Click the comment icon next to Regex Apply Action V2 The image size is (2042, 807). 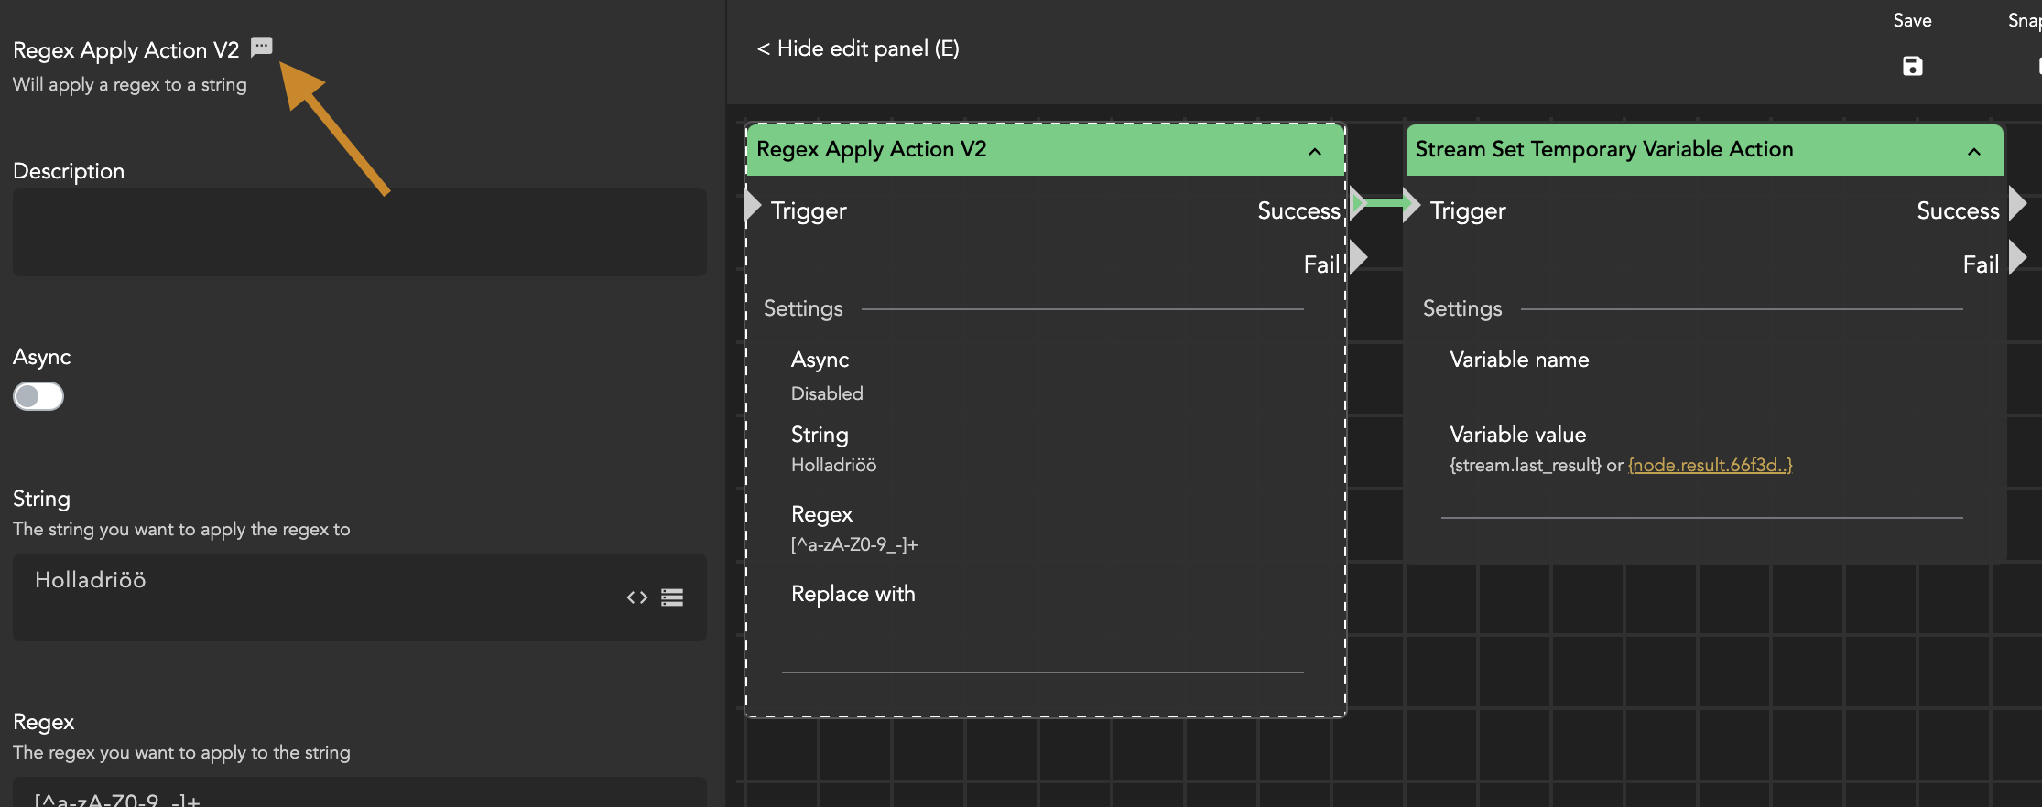262,47
